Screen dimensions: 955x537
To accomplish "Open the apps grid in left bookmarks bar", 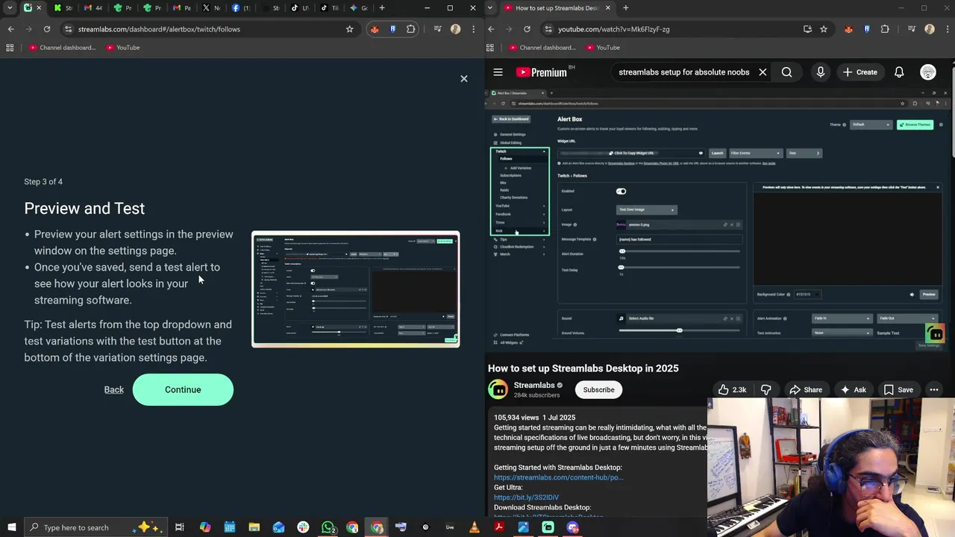I will coord(10,48).
